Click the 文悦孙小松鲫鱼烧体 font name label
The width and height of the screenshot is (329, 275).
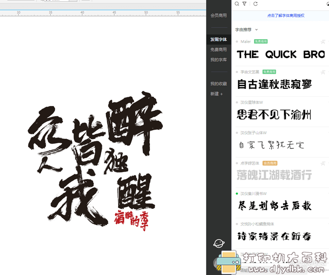click(257, 224)
